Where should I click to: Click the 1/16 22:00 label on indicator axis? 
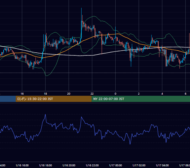click(92, 165)
